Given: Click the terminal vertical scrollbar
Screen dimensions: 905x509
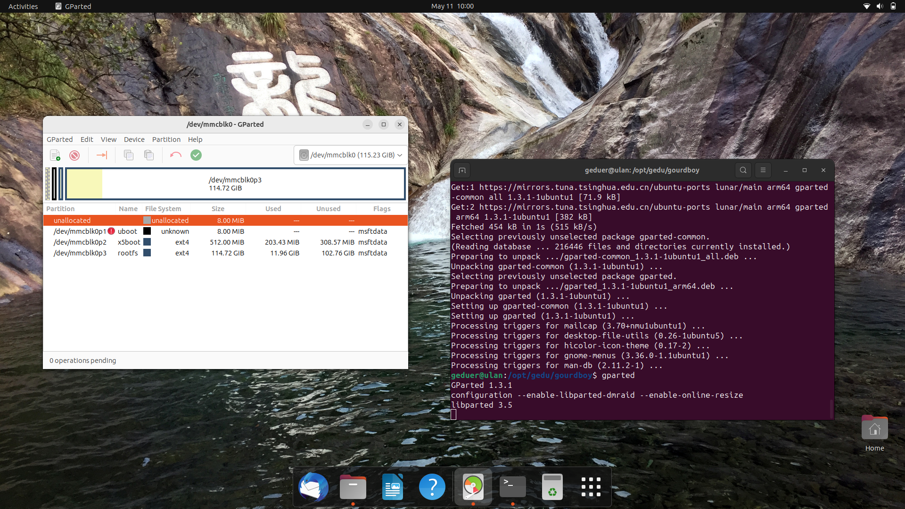Looking at the screenshot, I should 831,409.
